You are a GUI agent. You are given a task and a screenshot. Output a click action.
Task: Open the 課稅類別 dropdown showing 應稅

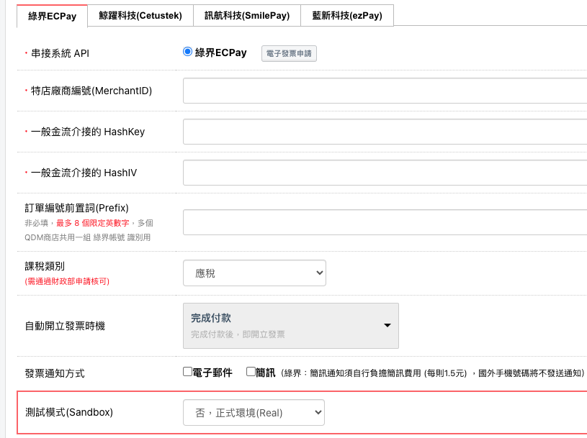[254, 273]
